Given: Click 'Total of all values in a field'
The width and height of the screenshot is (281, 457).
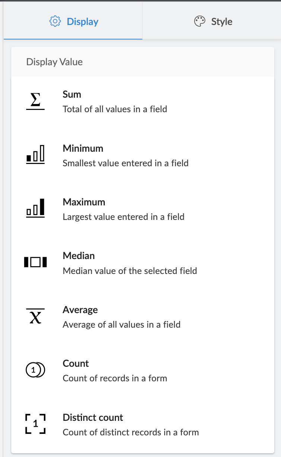Looking at the screenshot, I should click(115, 109).
